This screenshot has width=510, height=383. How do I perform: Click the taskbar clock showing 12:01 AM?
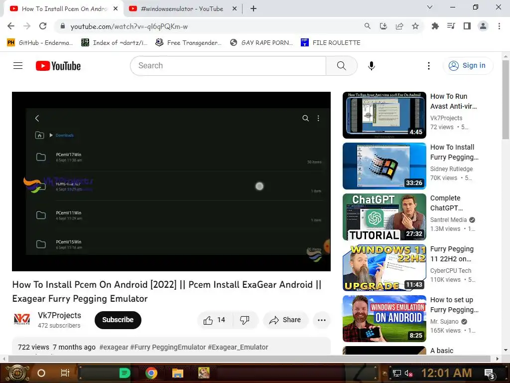(446, 373)
